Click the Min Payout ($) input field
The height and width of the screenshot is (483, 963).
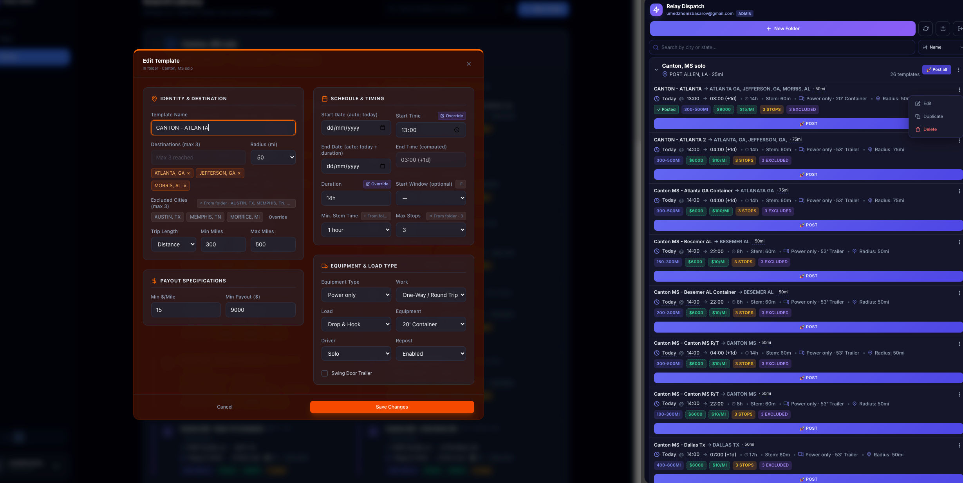pyautogui.click(x=260, y=310)
